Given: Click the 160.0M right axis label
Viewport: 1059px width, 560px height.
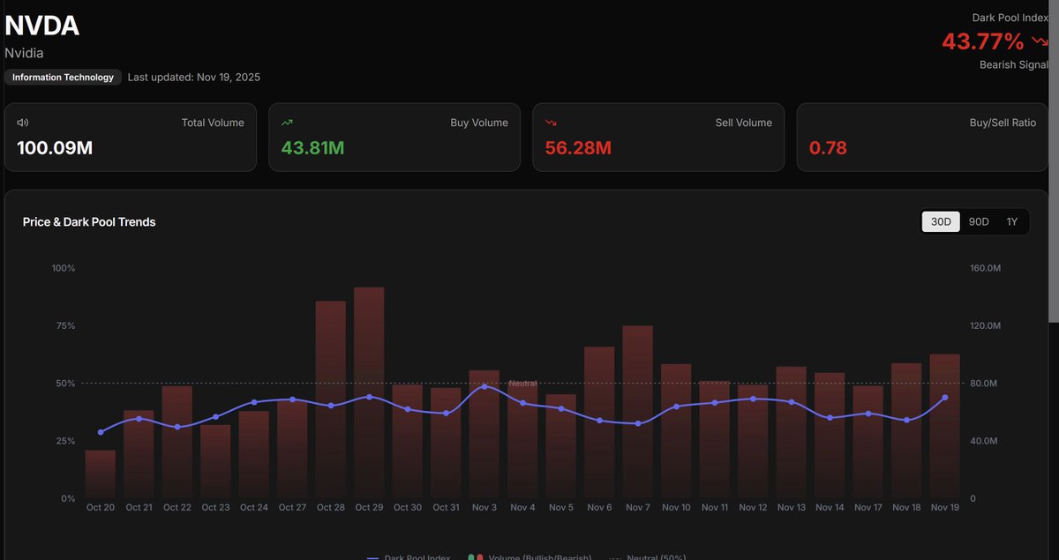Looking at the screenshot, I should (985, 268).
